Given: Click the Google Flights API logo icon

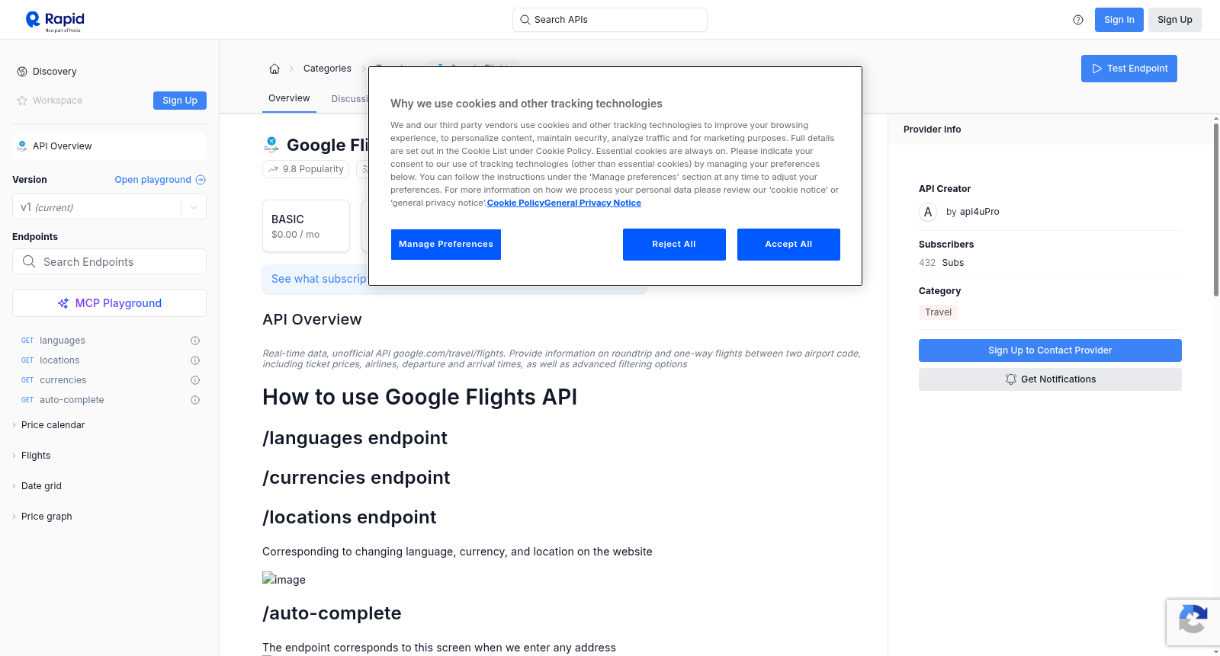Looking at the screenshot, I should pos(271,145).
